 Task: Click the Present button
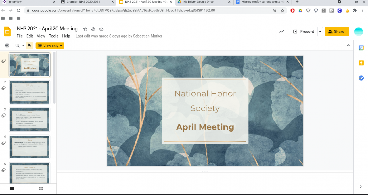point(304,32)
